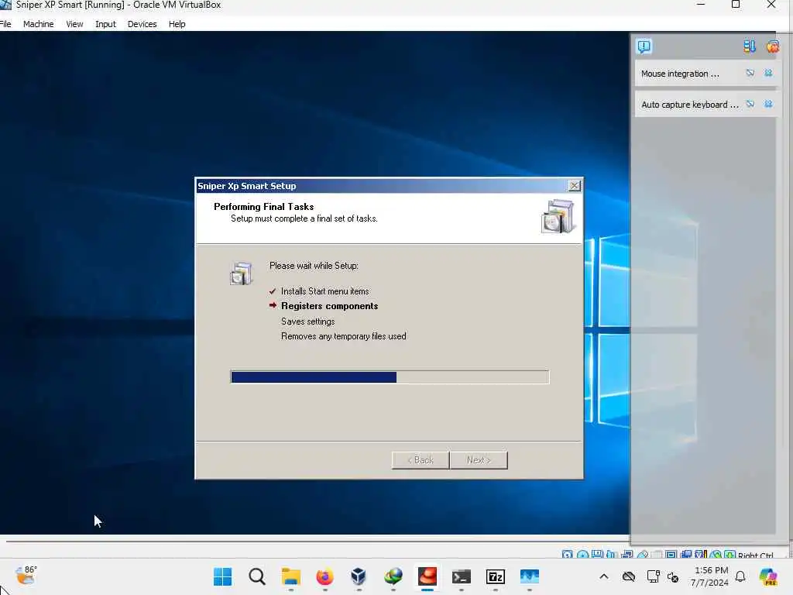Open Copilot preview icon on taskbar
The image size is (793, 595).
[x=768, y=576]
